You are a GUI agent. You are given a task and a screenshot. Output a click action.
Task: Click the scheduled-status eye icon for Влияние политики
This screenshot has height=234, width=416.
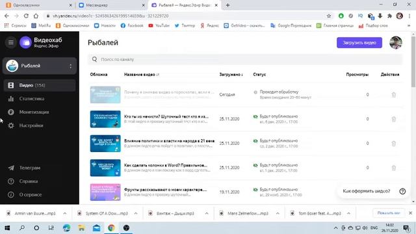(x=255, y=141)
